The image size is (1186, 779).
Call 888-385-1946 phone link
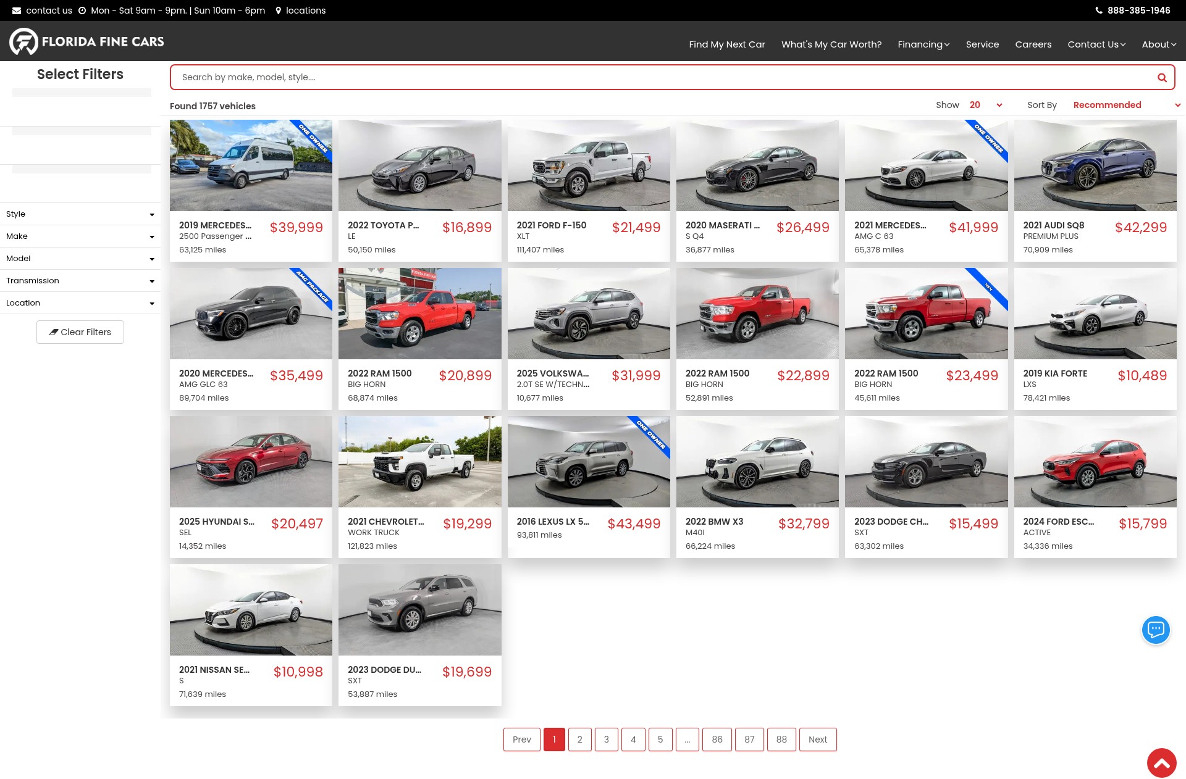1138,10
